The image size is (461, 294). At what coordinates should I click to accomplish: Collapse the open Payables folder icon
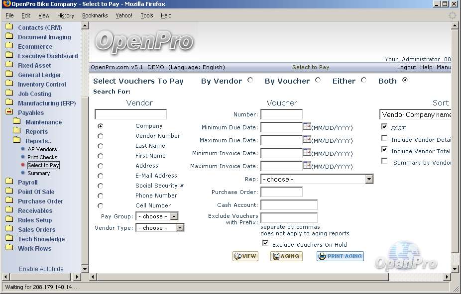pos(9,111)
